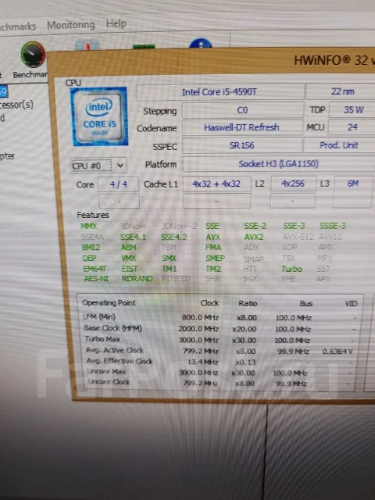375x500 pixels.
Task: Select the LFM (Min) operating point row
Action: point(220,317)
